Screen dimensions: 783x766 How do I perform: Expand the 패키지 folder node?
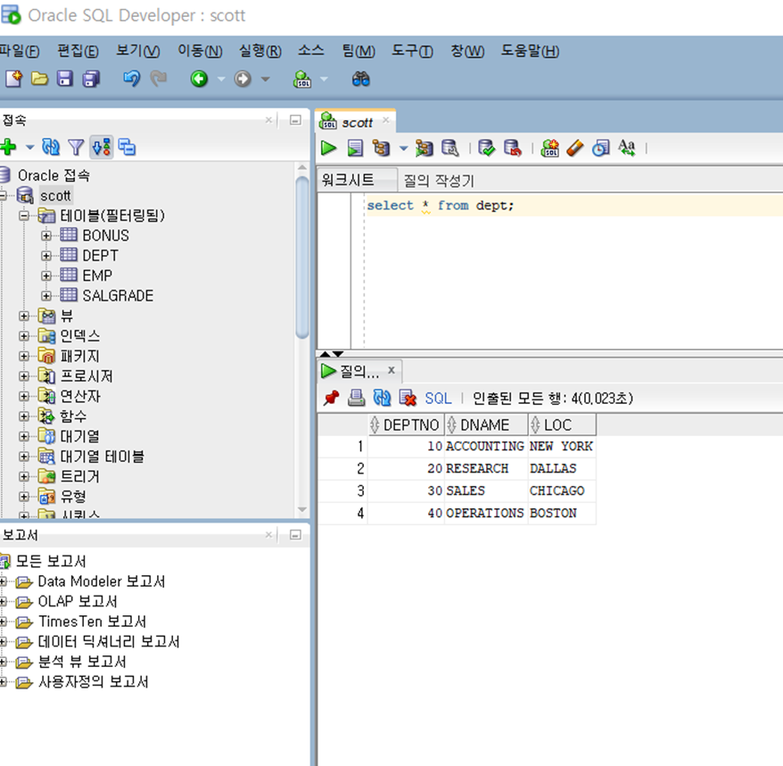click(x=24, y=356)
